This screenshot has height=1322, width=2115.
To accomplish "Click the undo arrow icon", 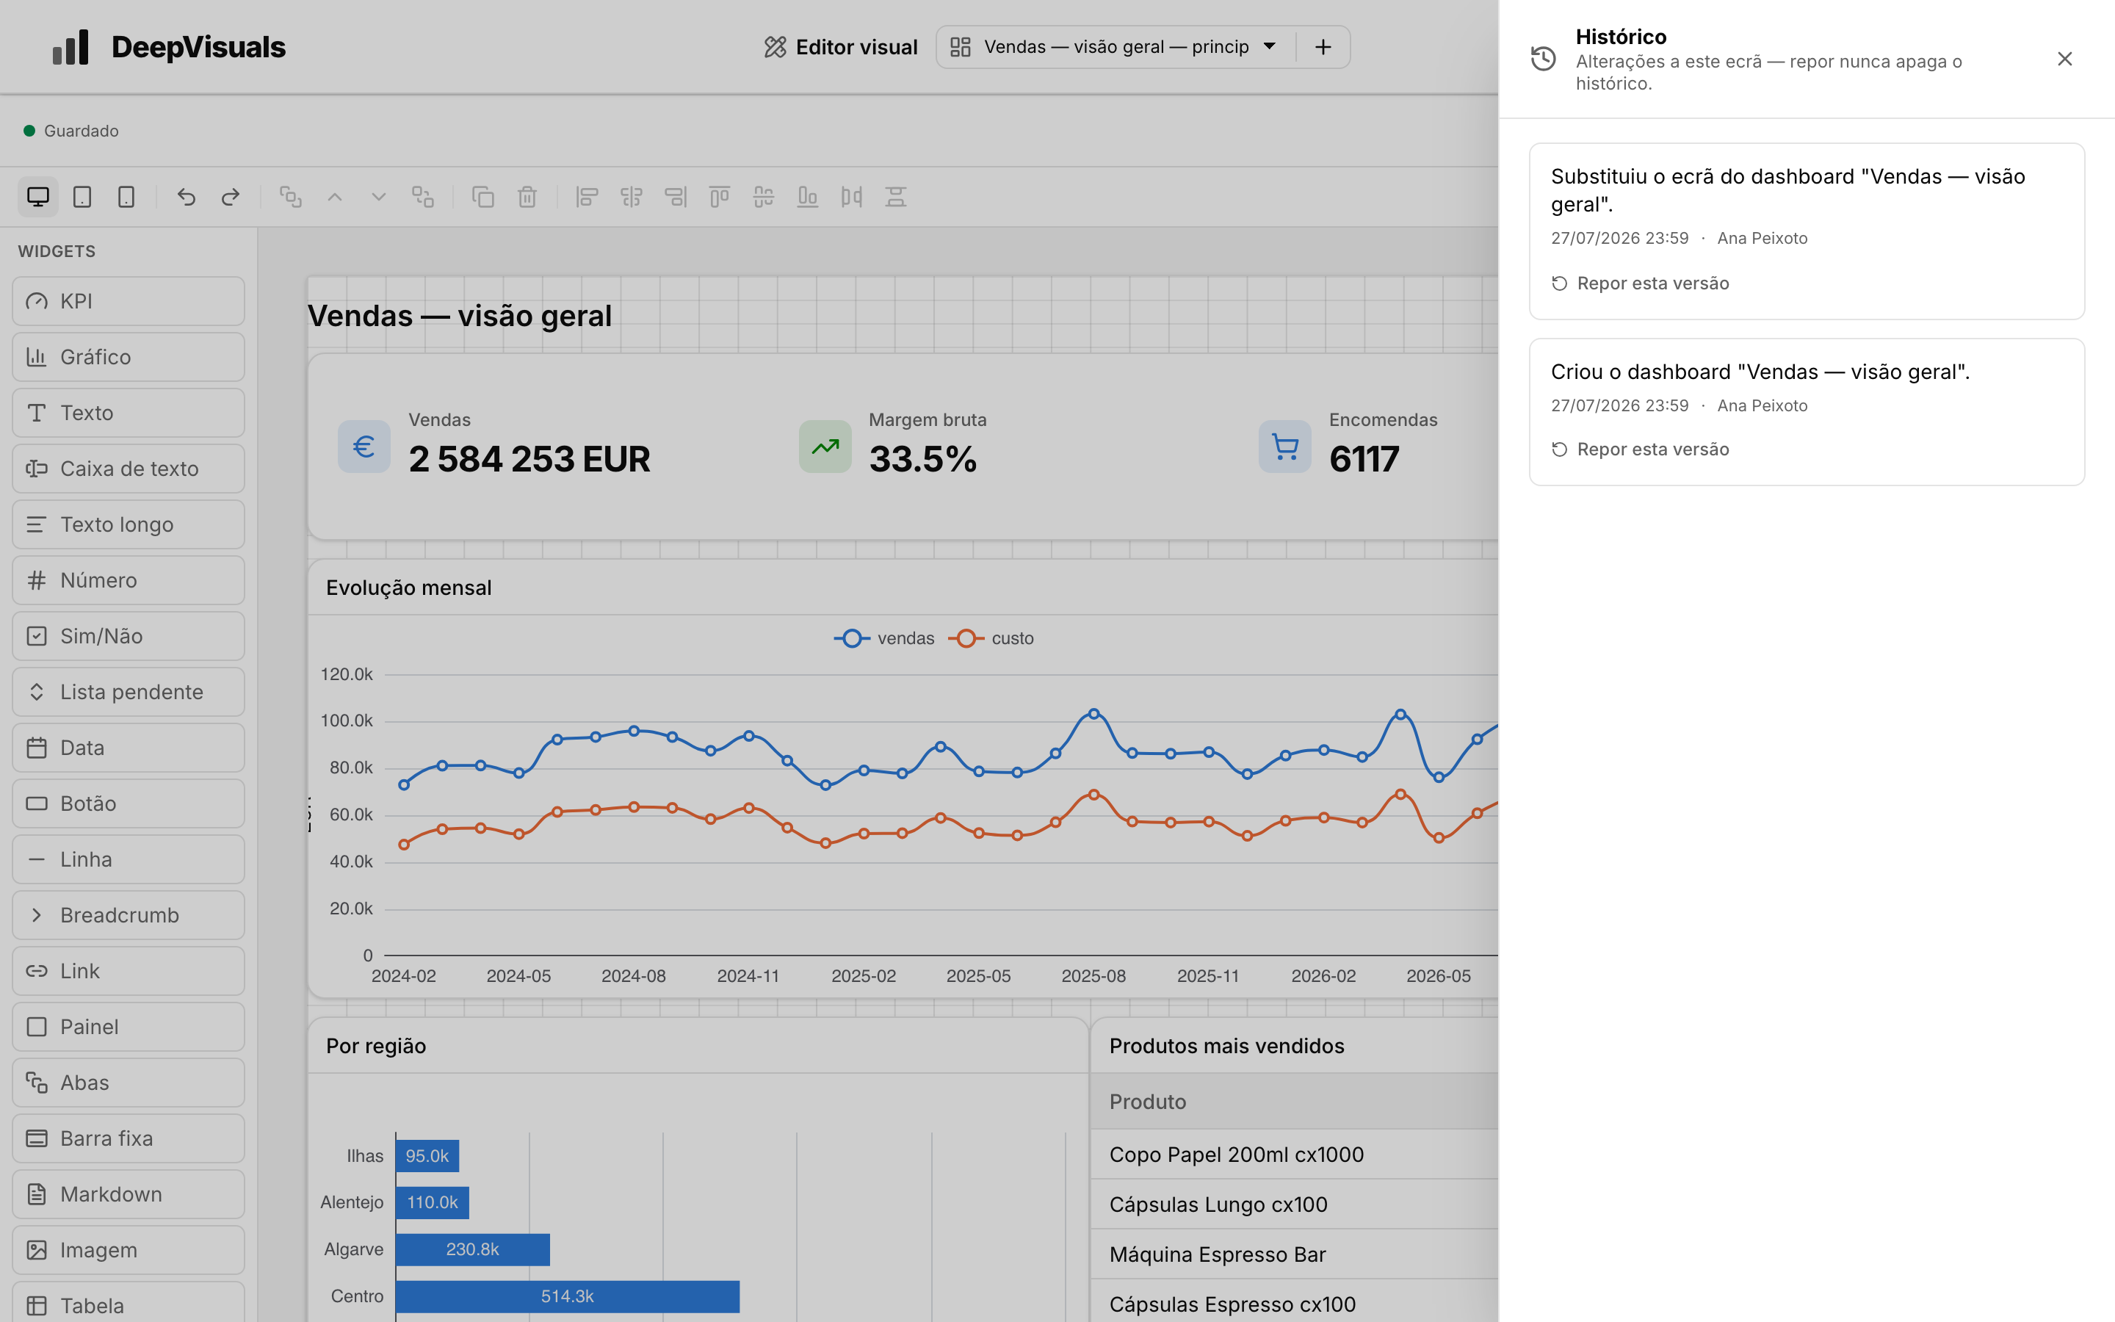I will [x=186, y=197].
